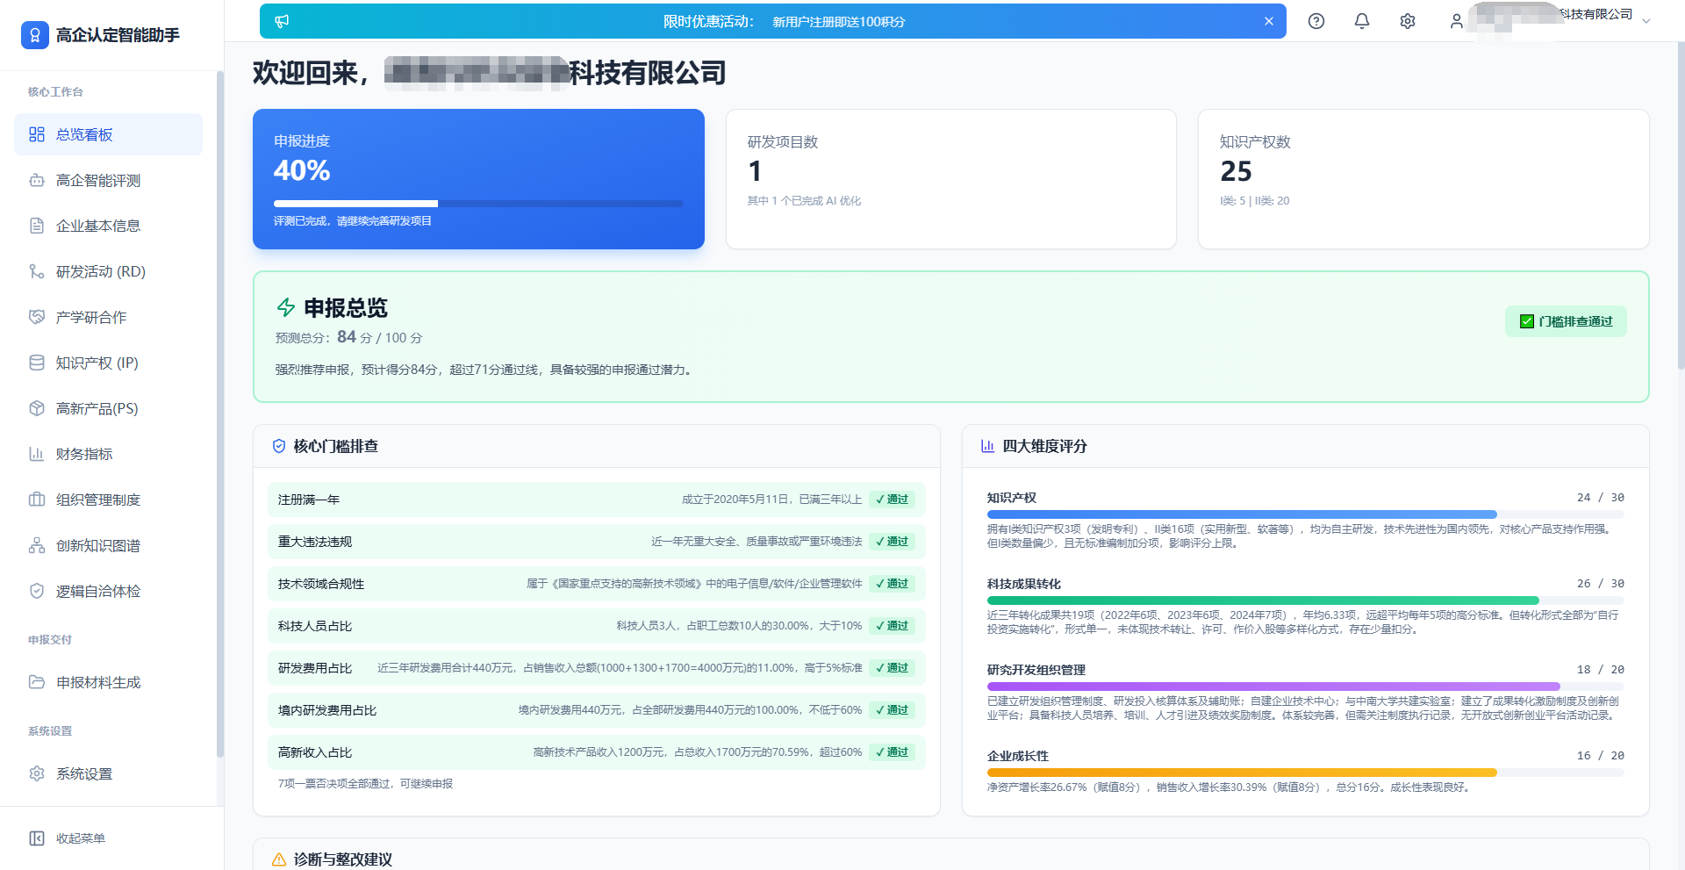Click the green 科技成果转化 score bar

click(x=1263, y=600)
